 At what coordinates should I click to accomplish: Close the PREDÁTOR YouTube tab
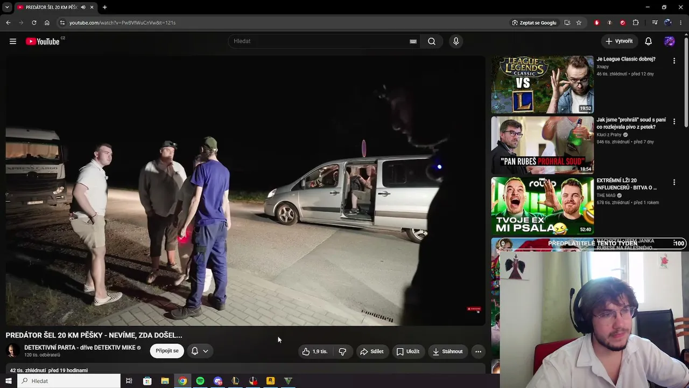(x=92, y=8)
